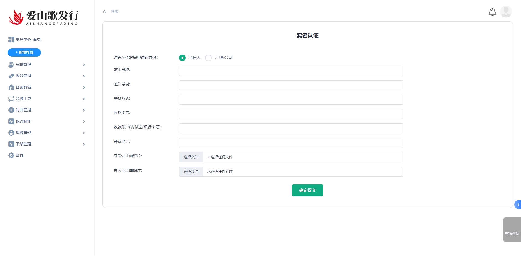Click the notification bell icon
521x256 pixels.
492,12
